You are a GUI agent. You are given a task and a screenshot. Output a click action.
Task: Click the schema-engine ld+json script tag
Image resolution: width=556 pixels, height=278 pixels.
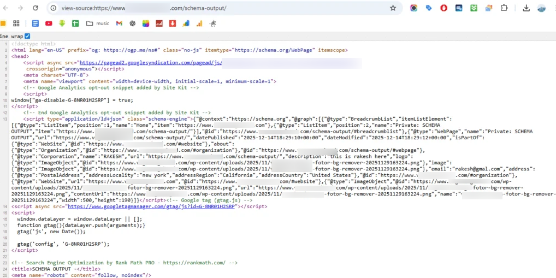[x=108, y=119]
